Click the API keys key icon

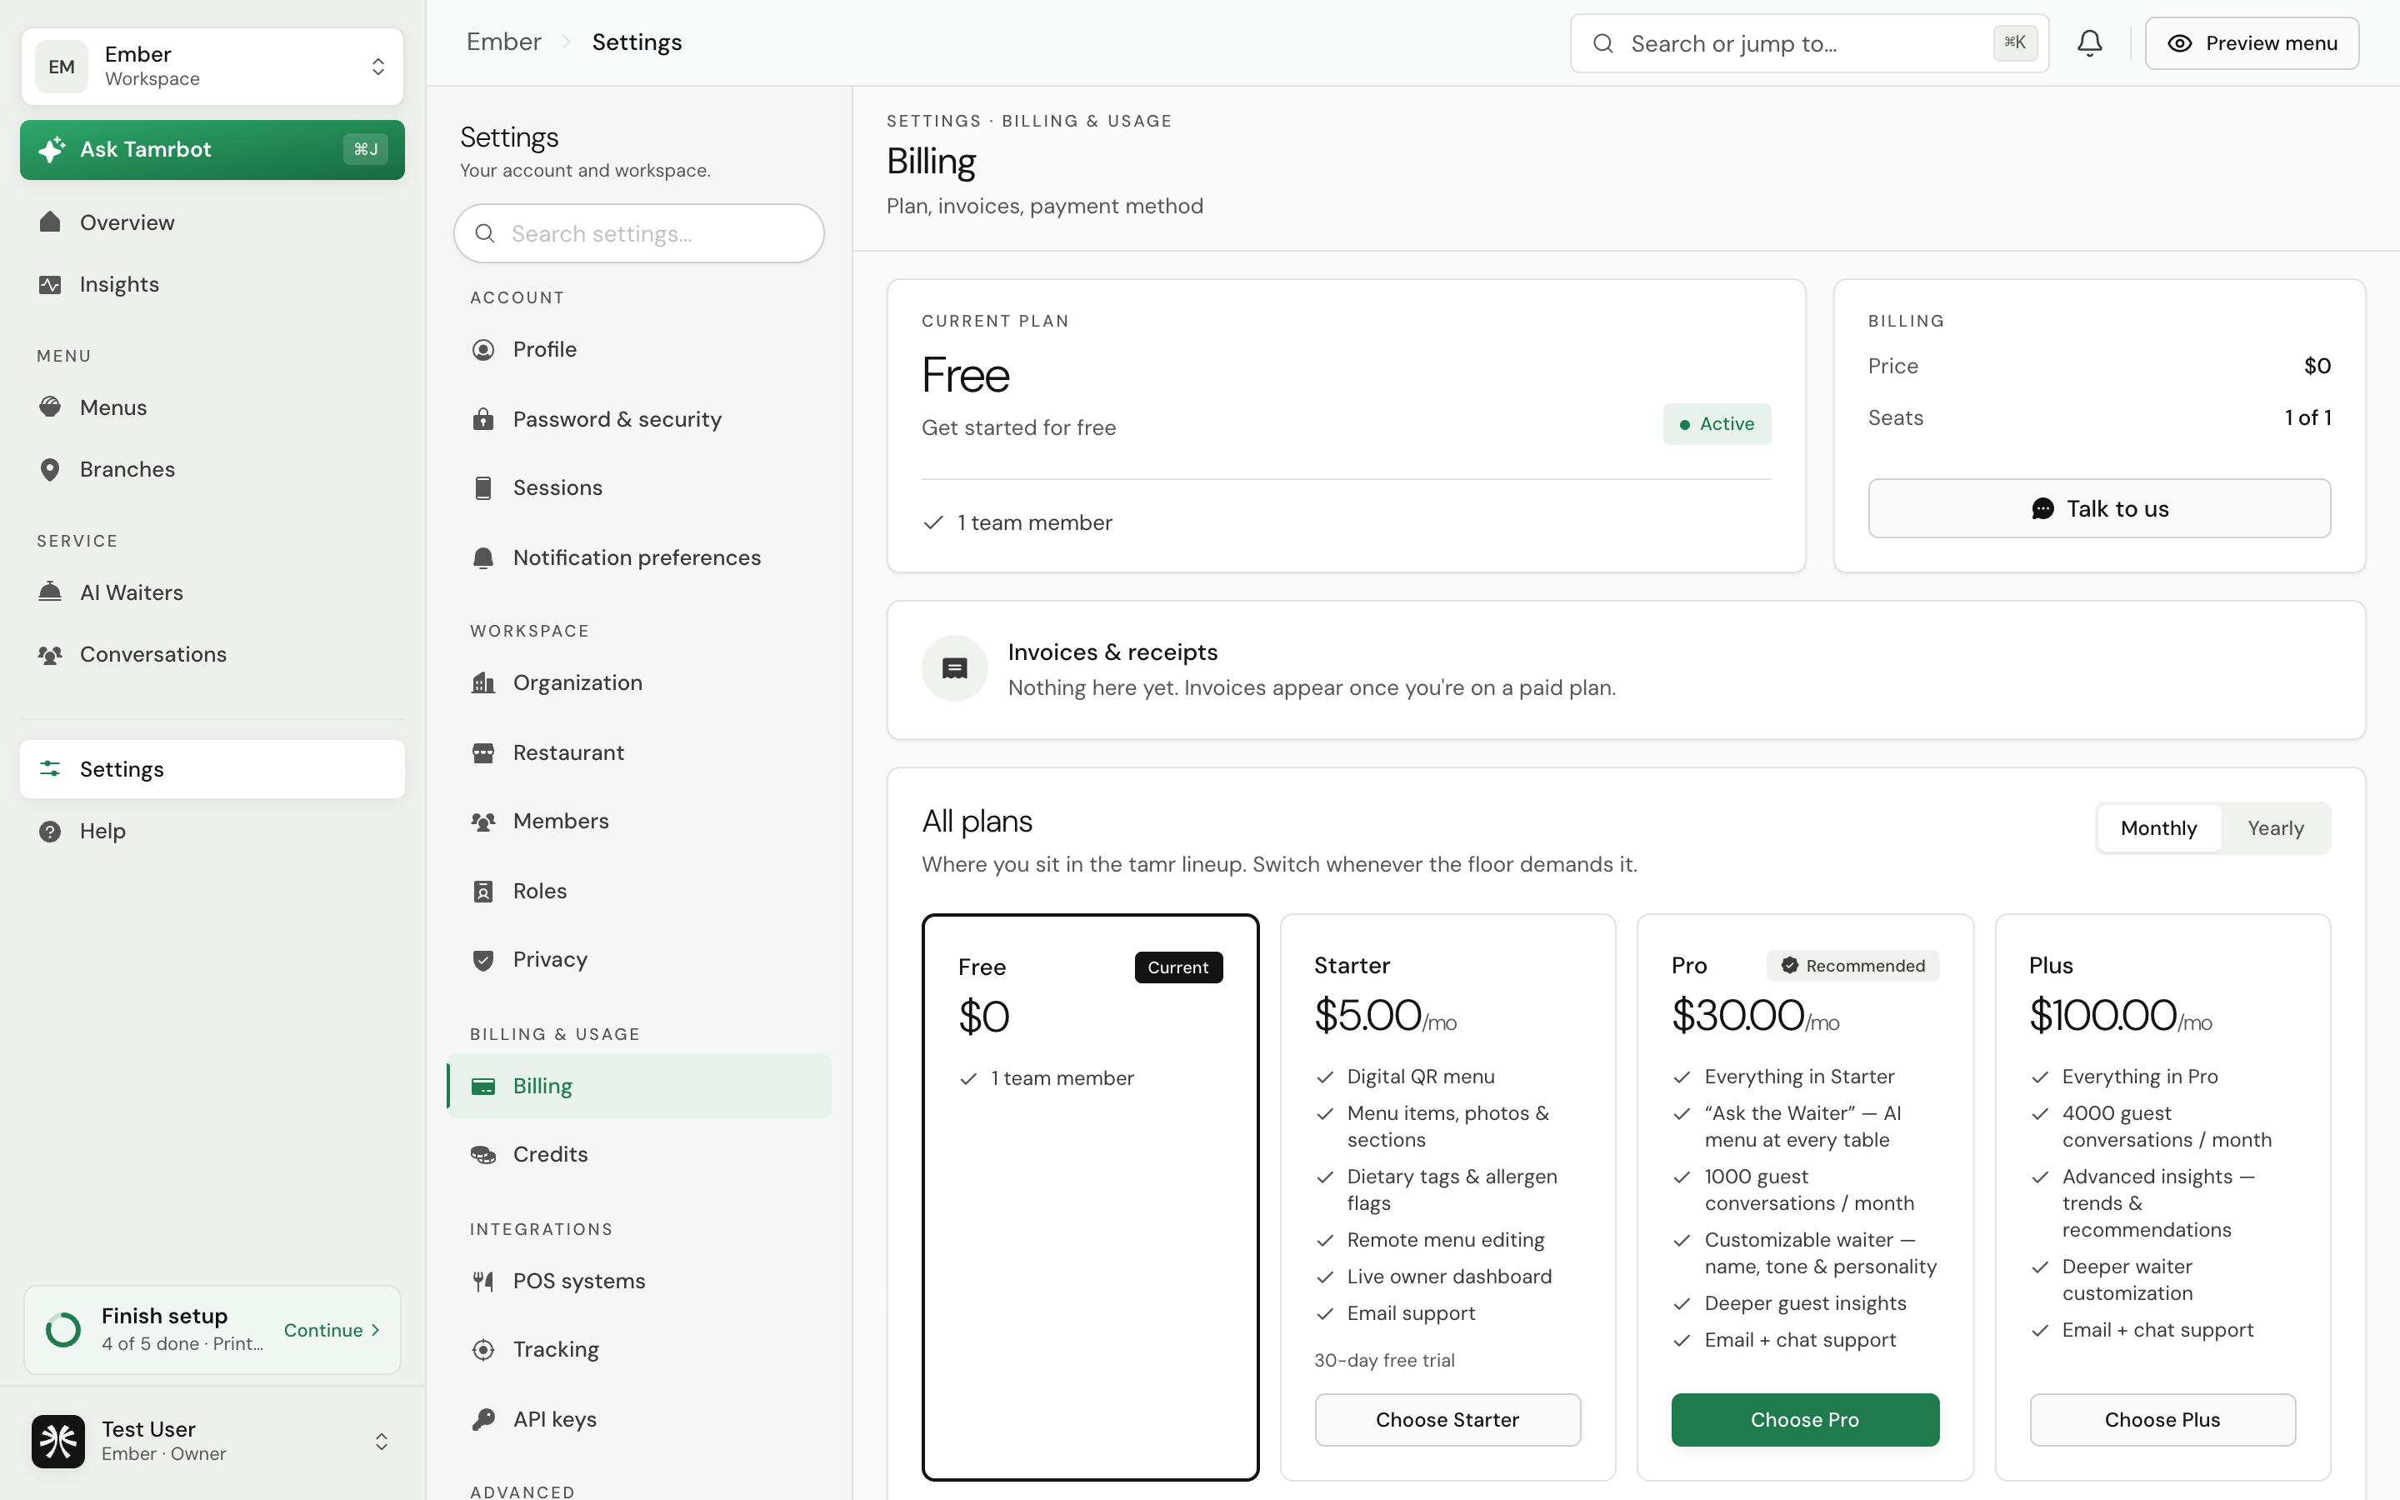tap(483, 1418)
